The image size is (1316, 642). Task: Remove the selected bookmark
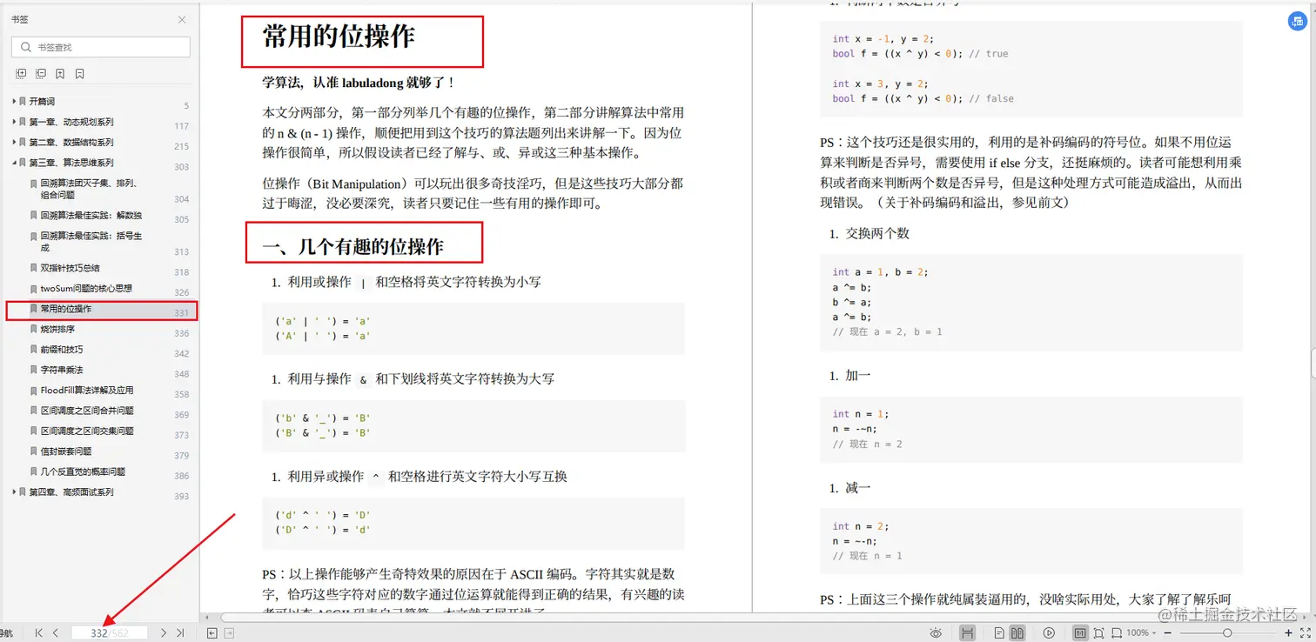(79, 73)
